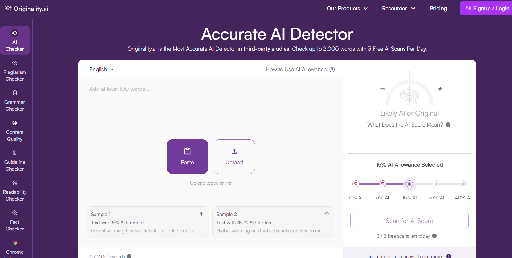The height and width of the screenshot is (258, 512).
Task: Expand the Resources menu
Action: point(399,9)
